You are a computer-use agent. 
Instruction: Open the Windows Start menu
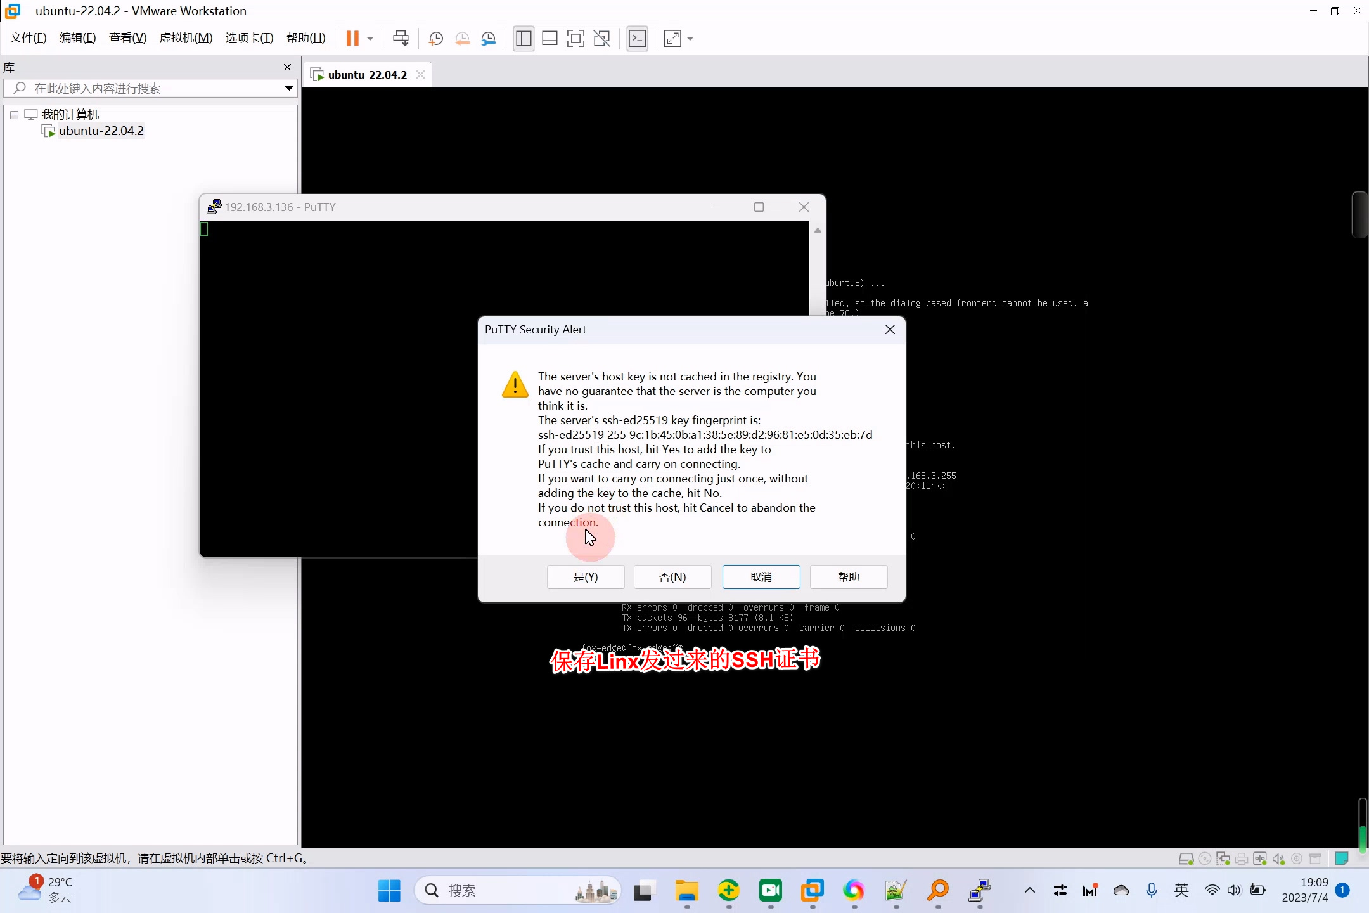389,891
